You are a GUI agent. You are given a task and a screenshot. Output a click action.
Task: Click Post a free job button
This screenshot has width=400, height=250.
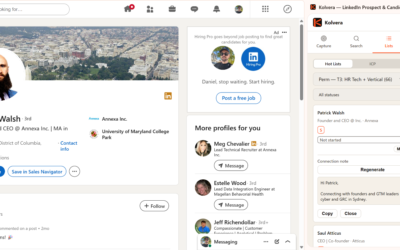[238, 98]
